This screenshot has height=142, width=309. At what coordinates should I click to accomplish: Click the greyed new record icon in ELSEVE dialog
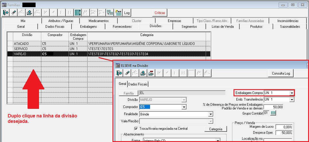135,73
